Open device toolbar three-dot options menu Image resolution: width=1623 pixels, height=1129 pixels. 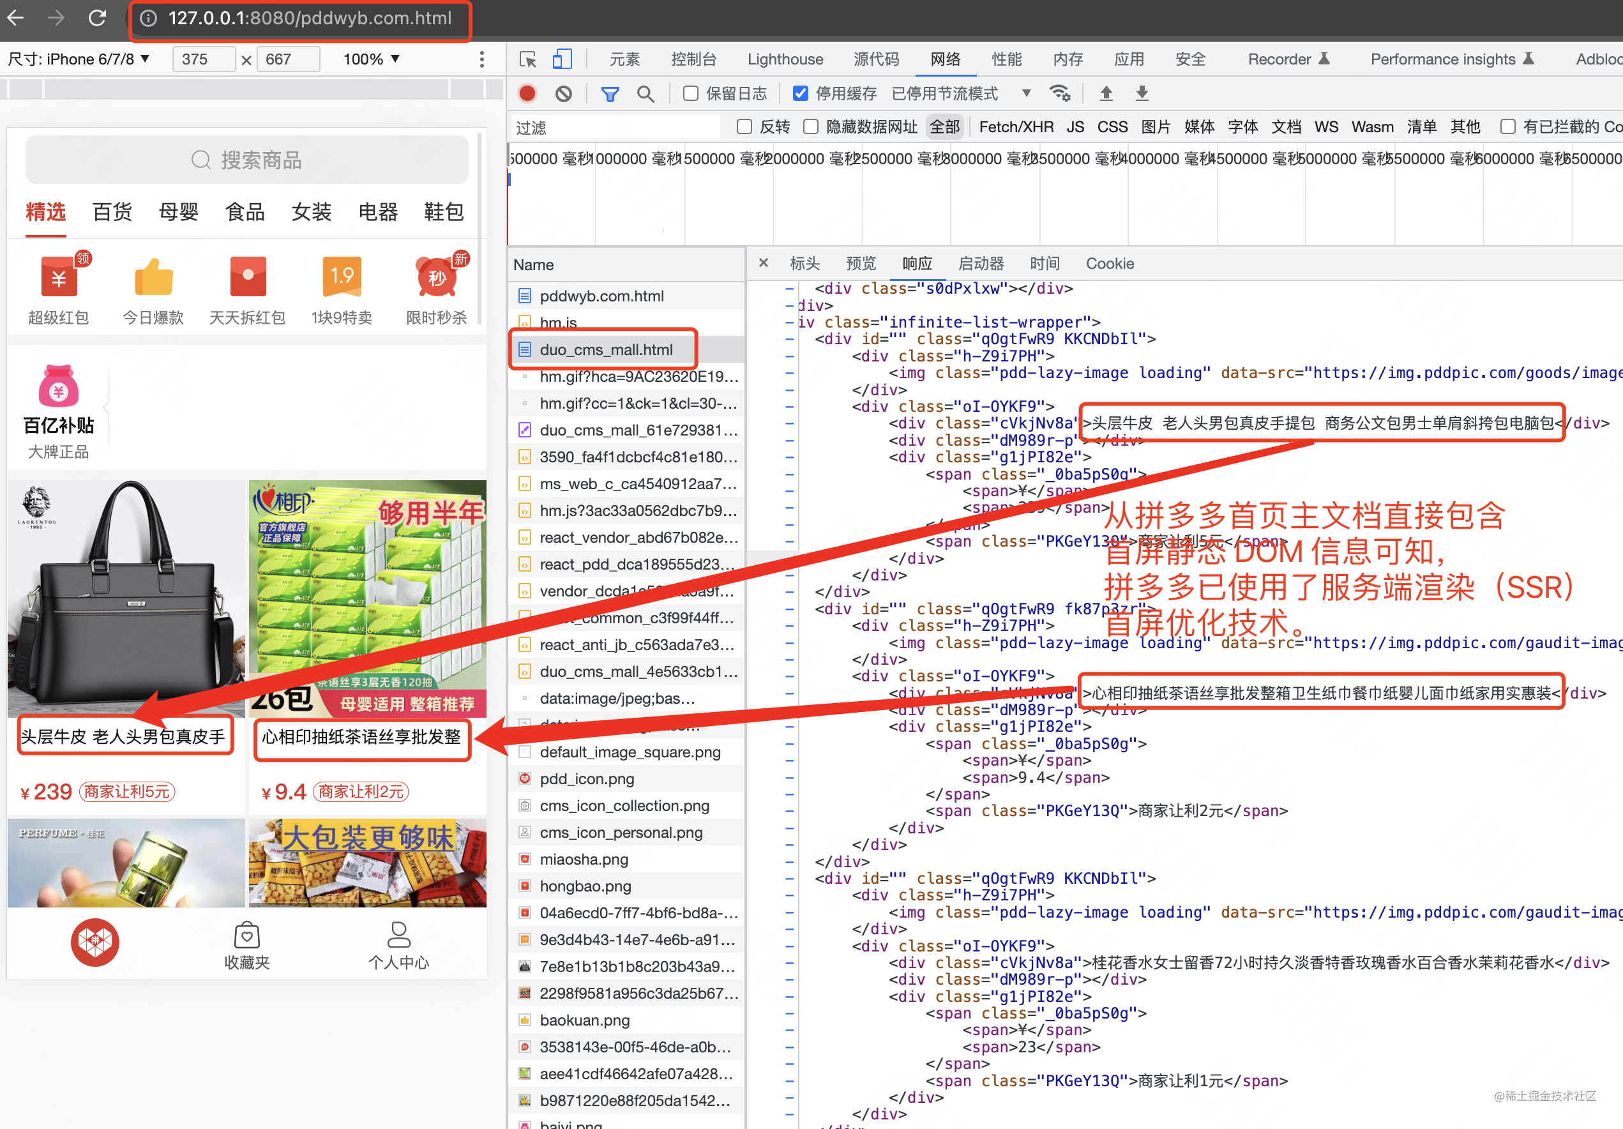pos(482,59)
